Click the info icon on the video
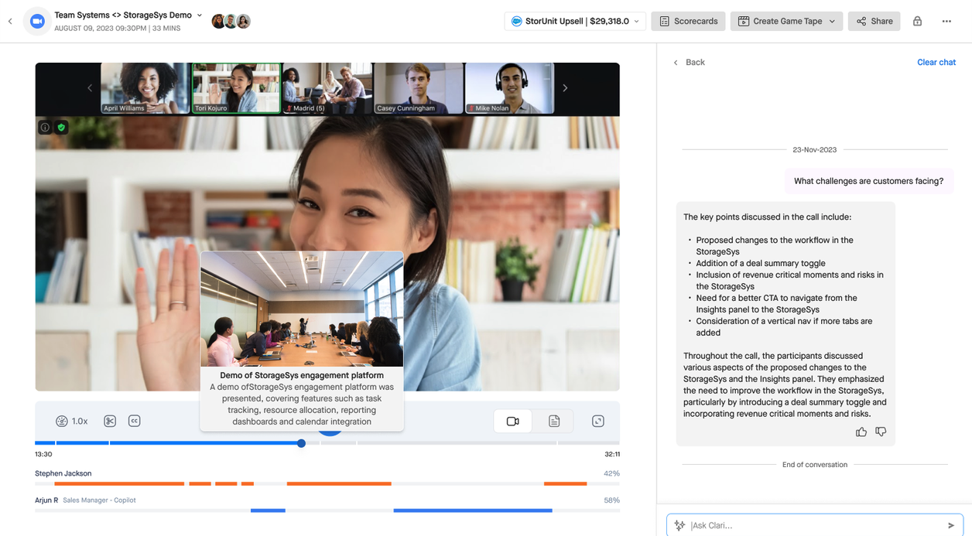This screenshot has width=972, height=536. point(45,127)
